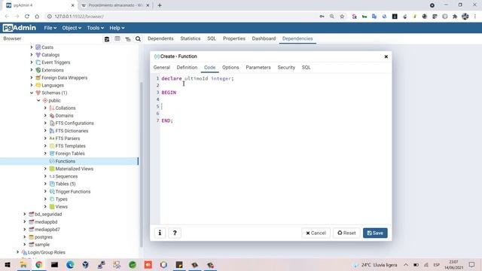482x271 pixels.
Task: Select the mediappbd7 database
Action: [47, 229]
